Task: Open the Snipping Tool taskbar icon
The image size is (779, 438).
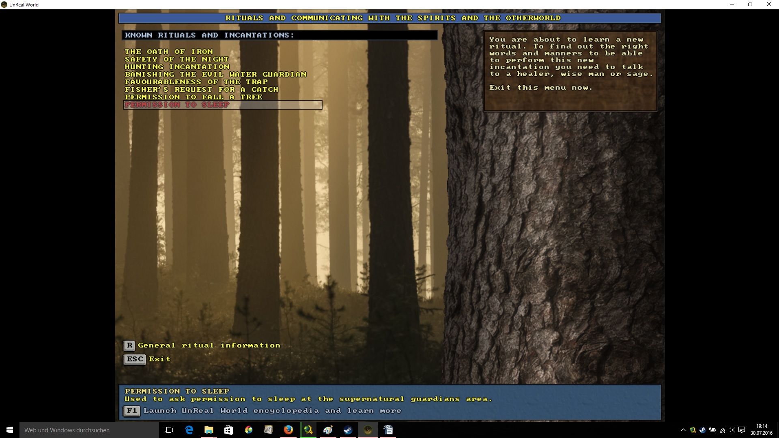Action: (x=268, y=430)
